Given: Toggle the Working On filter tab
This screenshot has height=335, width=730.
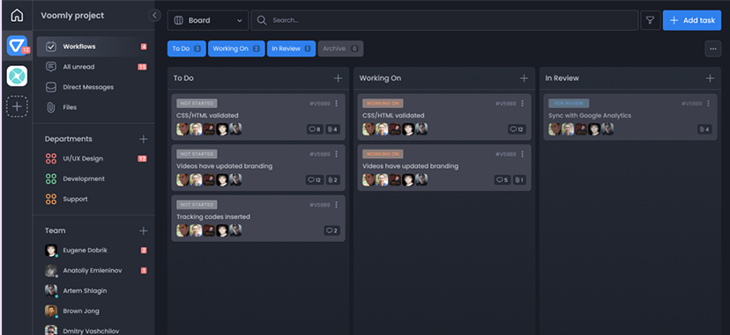Looking at the screenshot, I should [236, 48].
